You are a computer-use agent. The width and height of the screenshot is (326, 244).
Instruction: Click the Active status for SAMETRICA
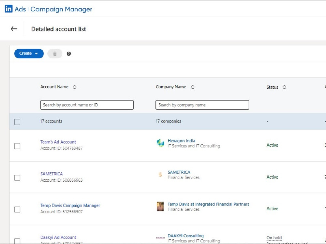coord(272,177)
